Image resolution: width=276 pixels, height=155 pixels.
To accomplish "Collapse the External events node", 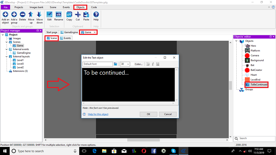I will click(x=7, y=49).
